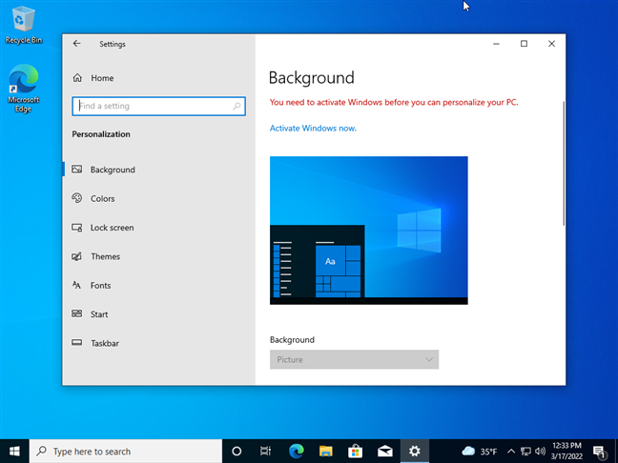The width and height of the screenshot is (618, 463).
Task: Open Task View on the taskbar
Action: click(266, 452)
